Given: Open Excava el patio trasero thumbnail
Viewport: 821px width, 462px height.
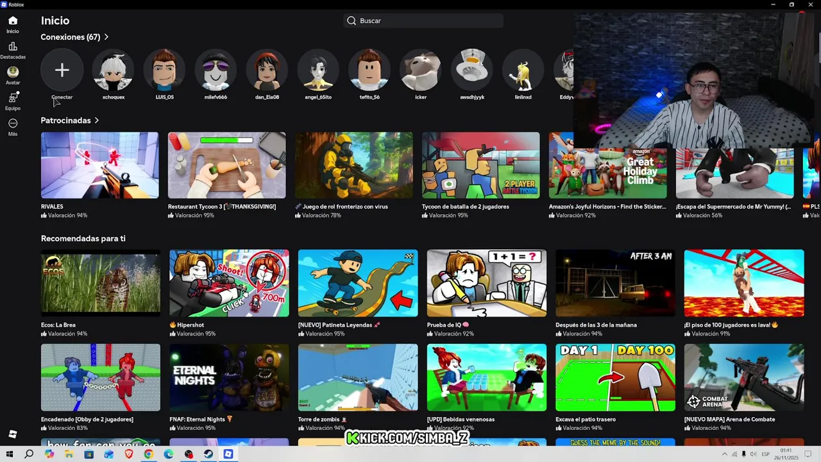Looking at the screenshot, I should pyautogui.click(x=615, y=377).
